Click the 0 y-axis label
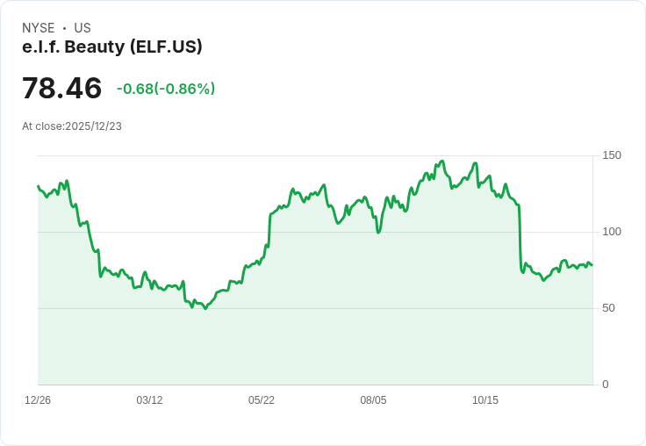The height and width of the screenshot is (446, 646). (x=606, y=385)
